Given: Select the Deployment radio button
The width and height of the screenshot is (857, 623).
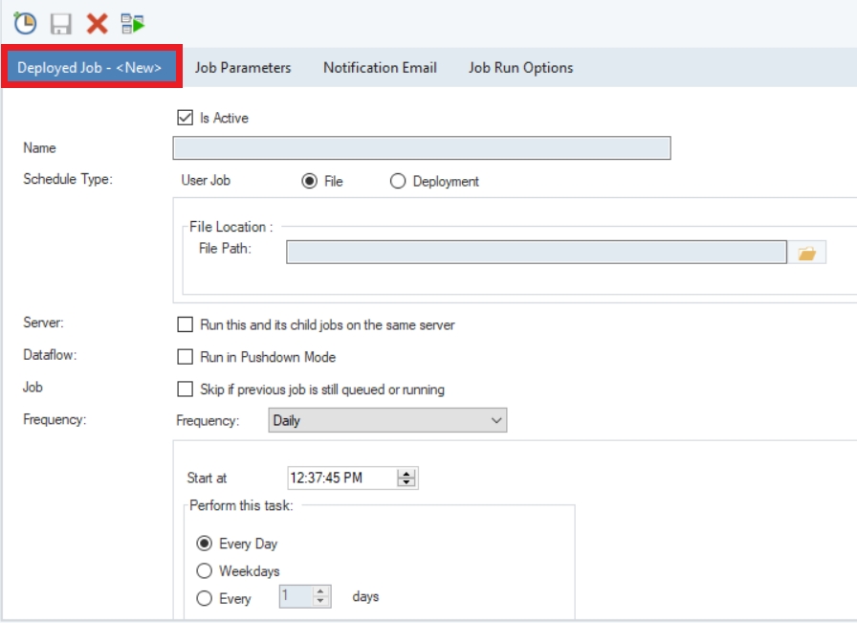Looking at the screenshot, I should 398,181.
